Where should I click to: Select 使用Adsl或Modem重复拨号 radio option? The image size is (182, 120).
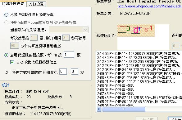point(6,22)
